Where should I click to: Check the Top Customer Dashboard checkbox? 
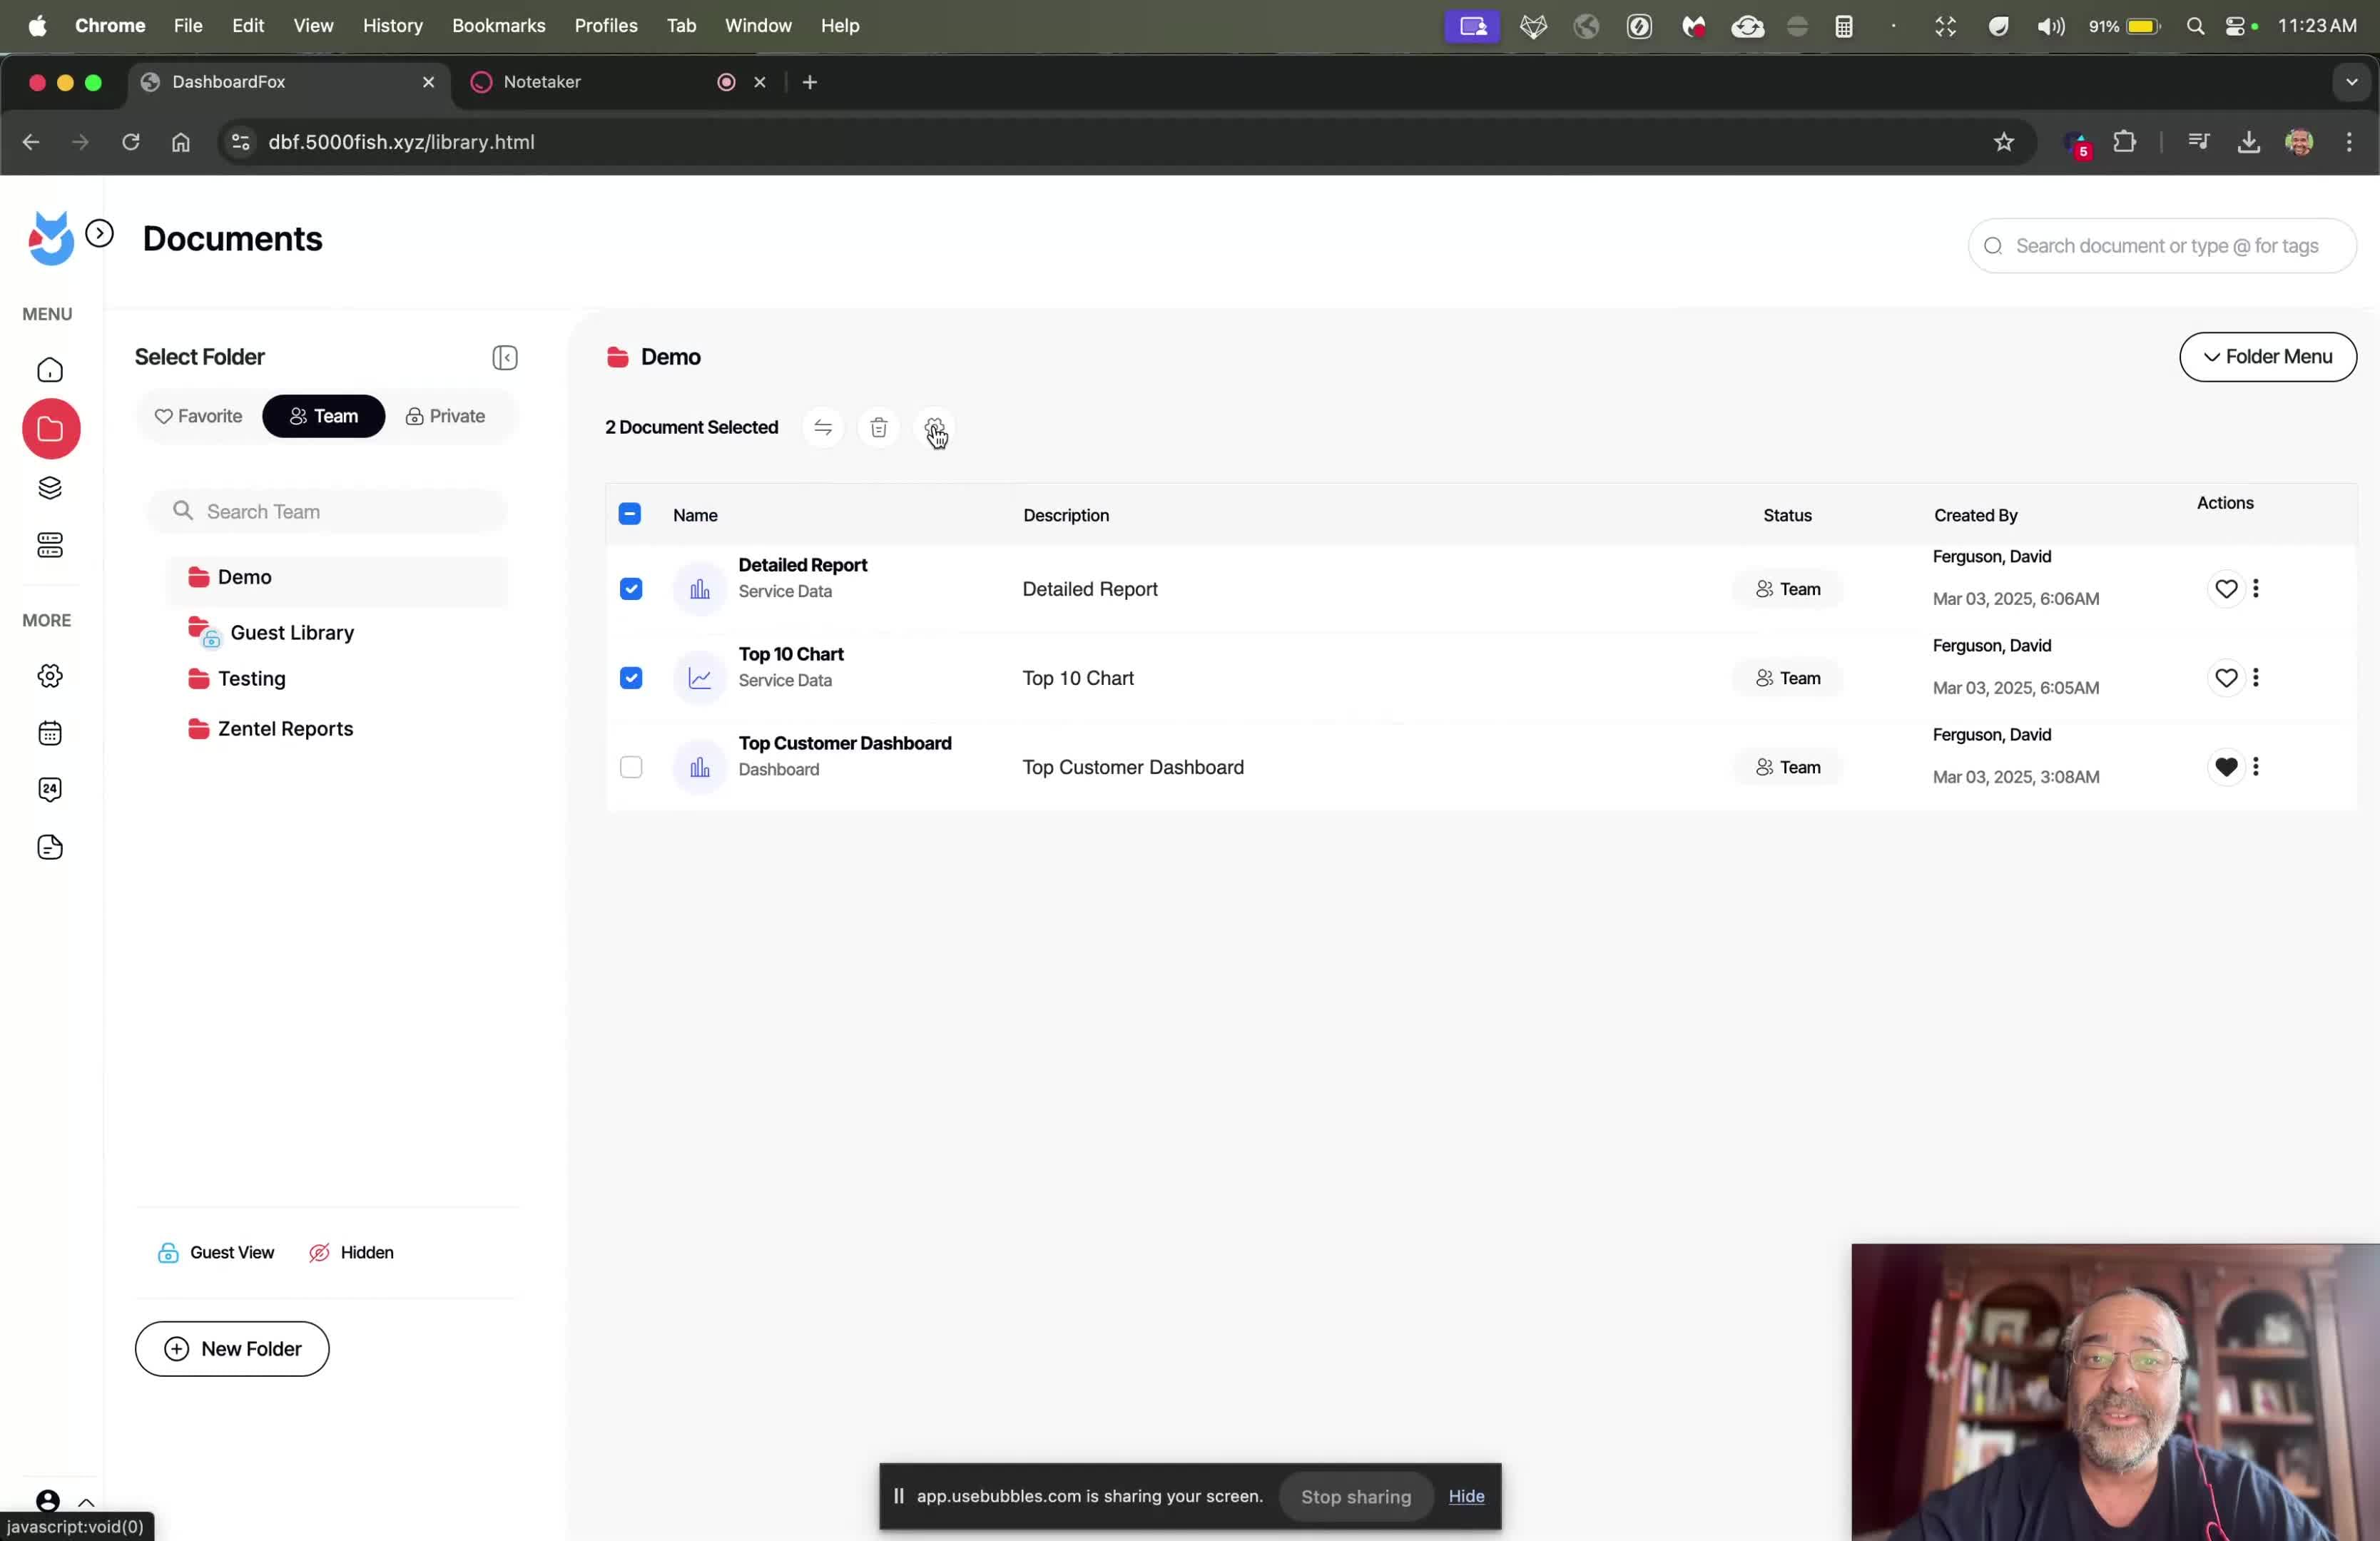click(631, 767)
